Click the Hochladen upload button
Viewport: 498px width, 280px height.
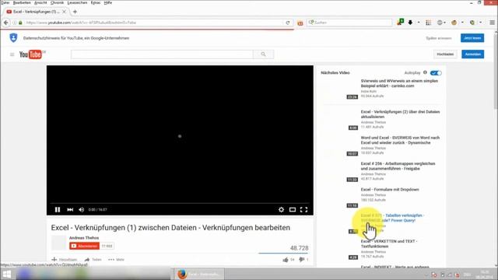445,54
